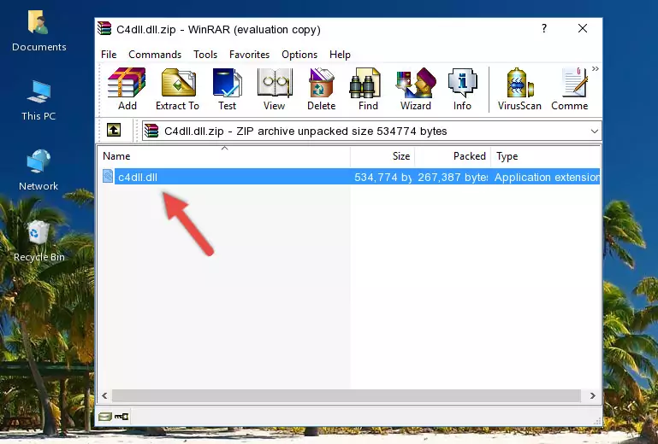Open the Options menu
The width and height of the screenshot is (658, 444).
pos(299,55)
